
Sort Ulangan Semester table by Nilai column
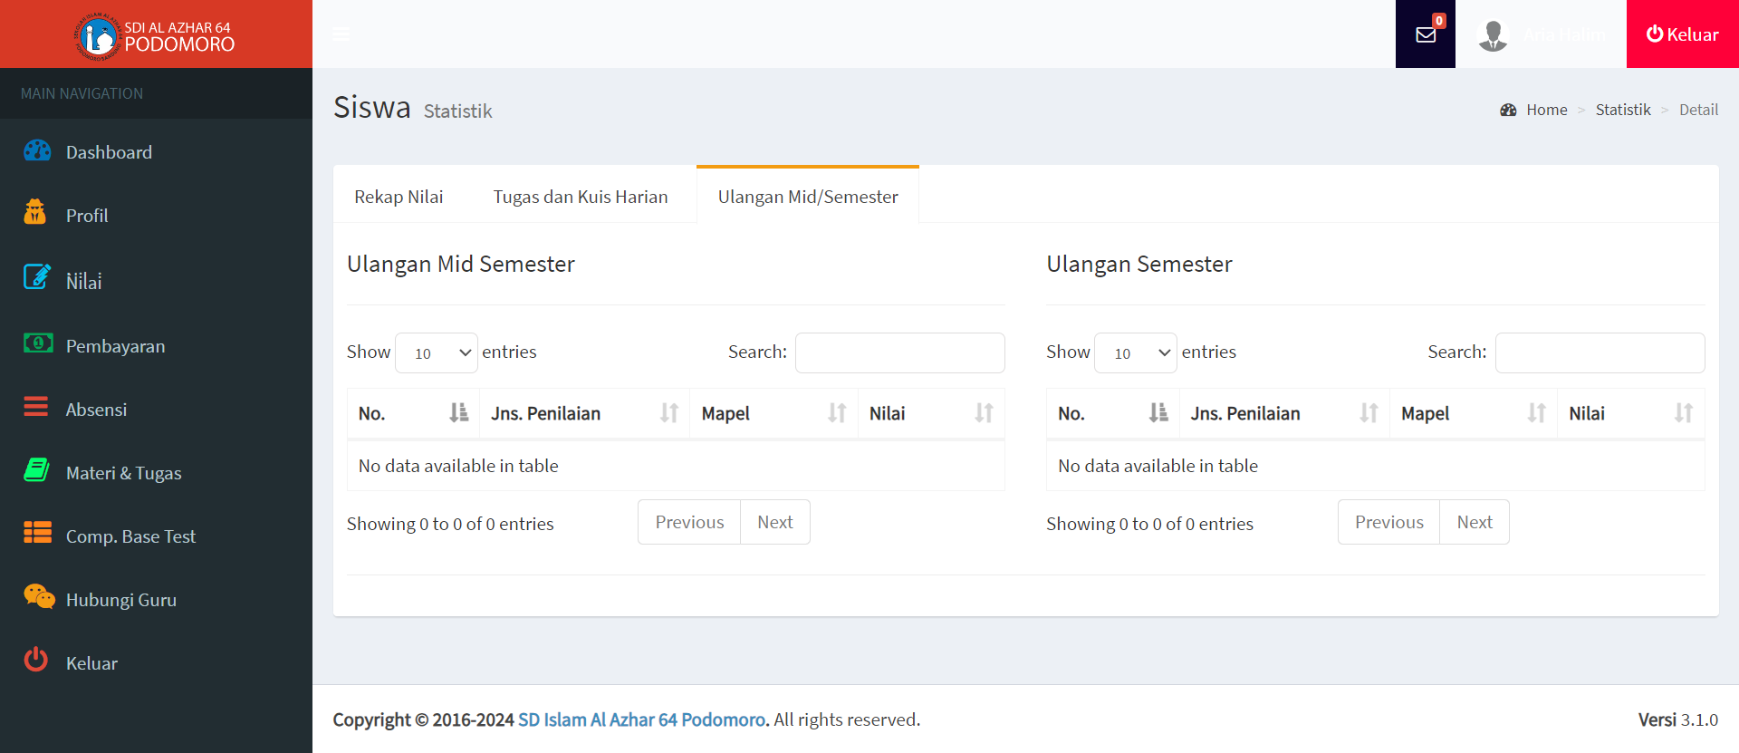(1629, 414)
